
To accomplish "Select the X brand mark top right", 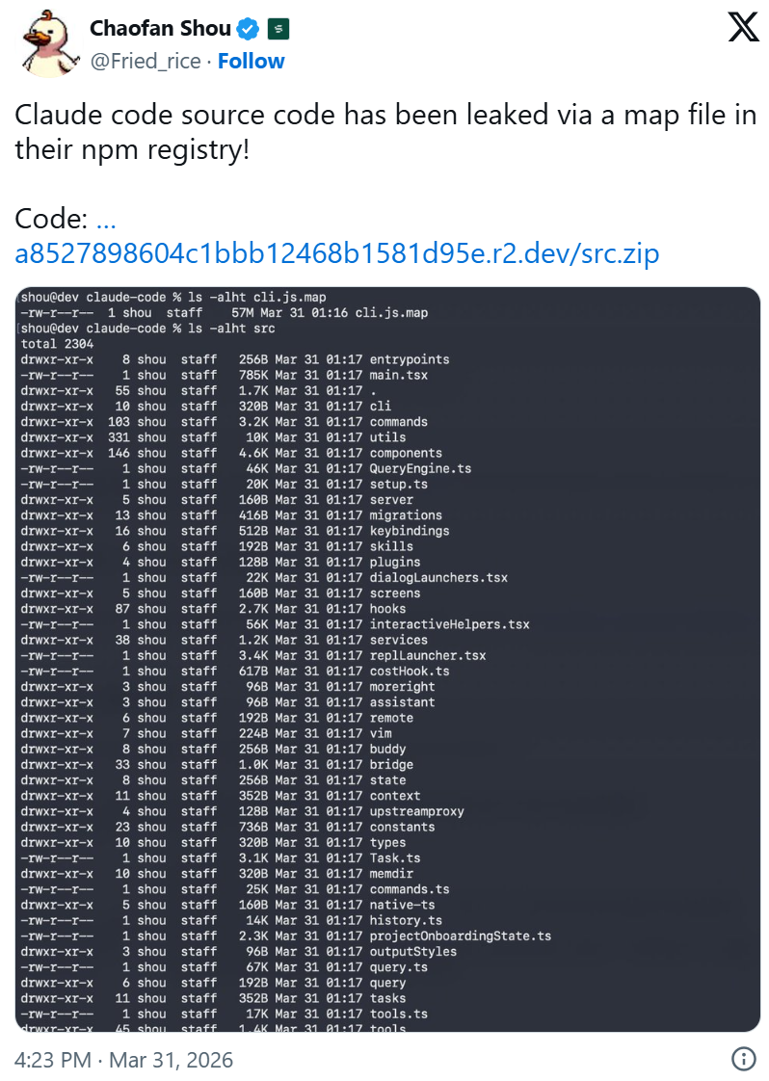I will (743, 27).
